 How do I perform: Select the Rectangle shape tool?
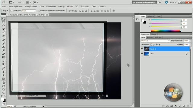[x=3, y=79]
